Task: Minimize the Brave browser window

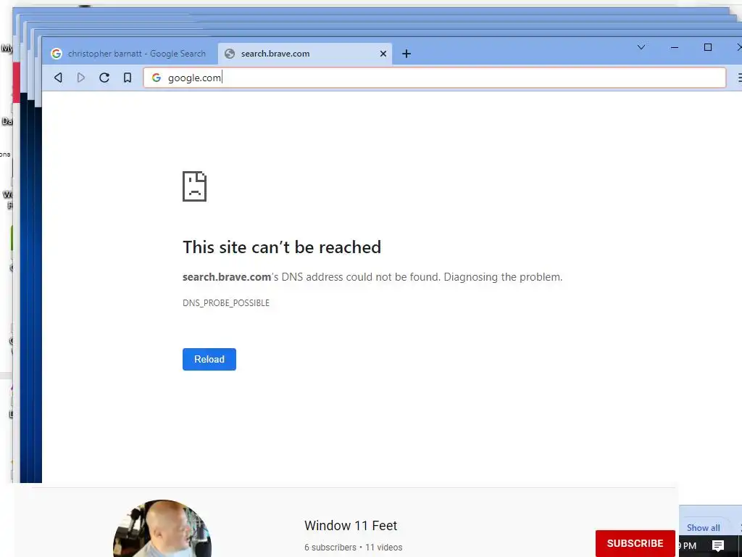Action: point(675,47)
